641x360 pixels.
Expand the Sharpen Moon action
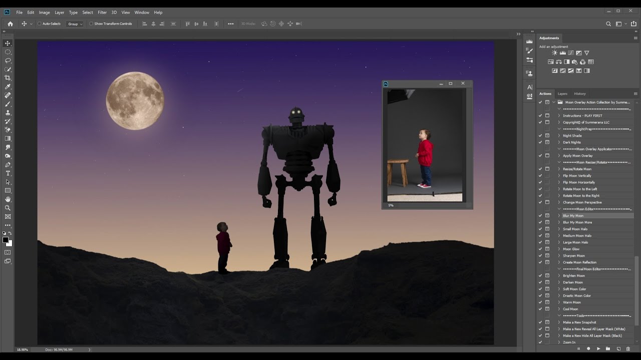pos(559,255)
